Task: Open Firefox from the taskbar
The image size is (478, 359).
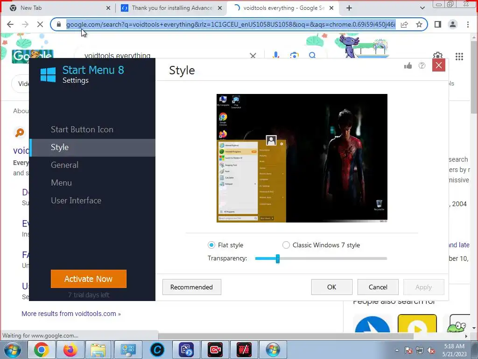Action: tap(70, 350)
